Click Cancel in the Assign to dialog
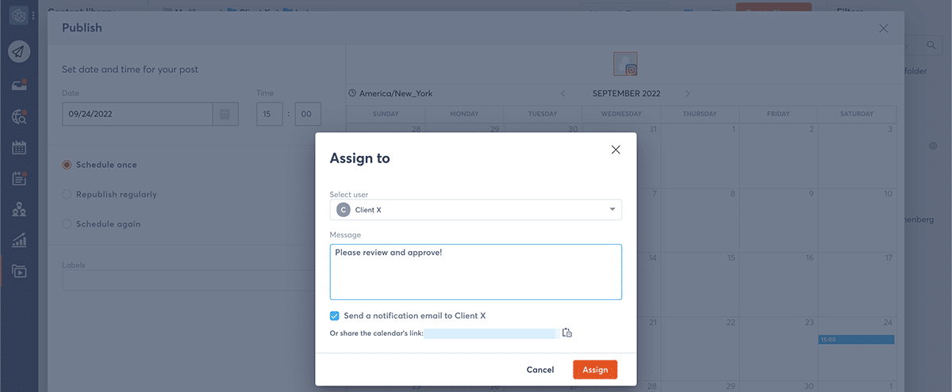 [540, 370]
